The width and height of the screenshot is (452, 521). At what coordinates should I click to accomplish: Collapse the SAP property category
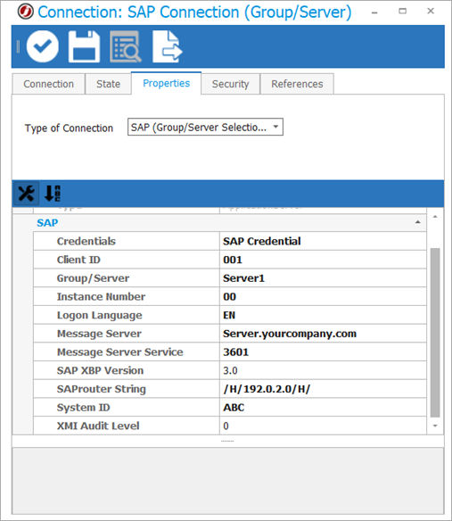(x=418, y=222)
